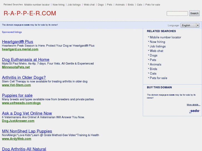The image size is (202, 151).
Task: Select Pets for sale in sidebar
Action: tap(158, 78)
